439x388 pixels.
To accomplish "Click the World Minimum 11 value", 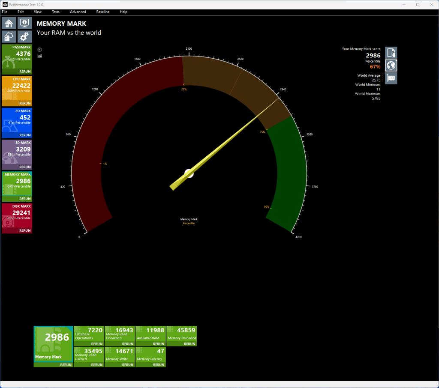I will click(x=378, y=89).
